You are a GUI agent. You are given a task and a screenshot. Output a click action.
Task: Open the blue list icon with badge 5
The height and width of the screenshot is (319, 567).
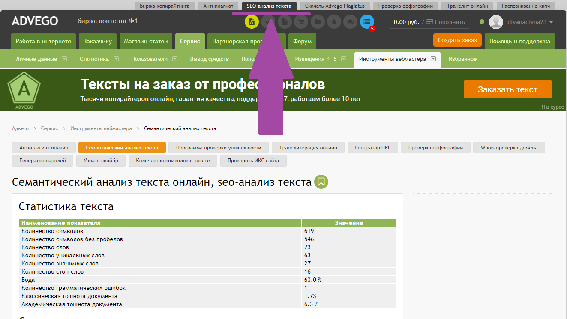367,21
